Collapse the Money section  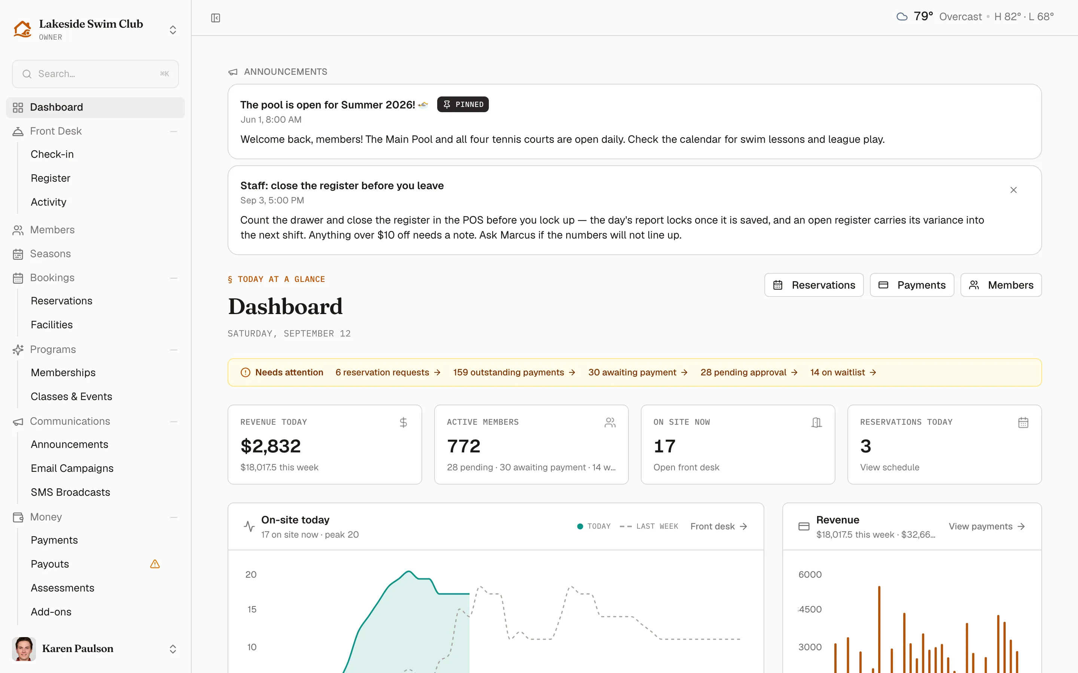pyautogui.click(x=174, y=517)
